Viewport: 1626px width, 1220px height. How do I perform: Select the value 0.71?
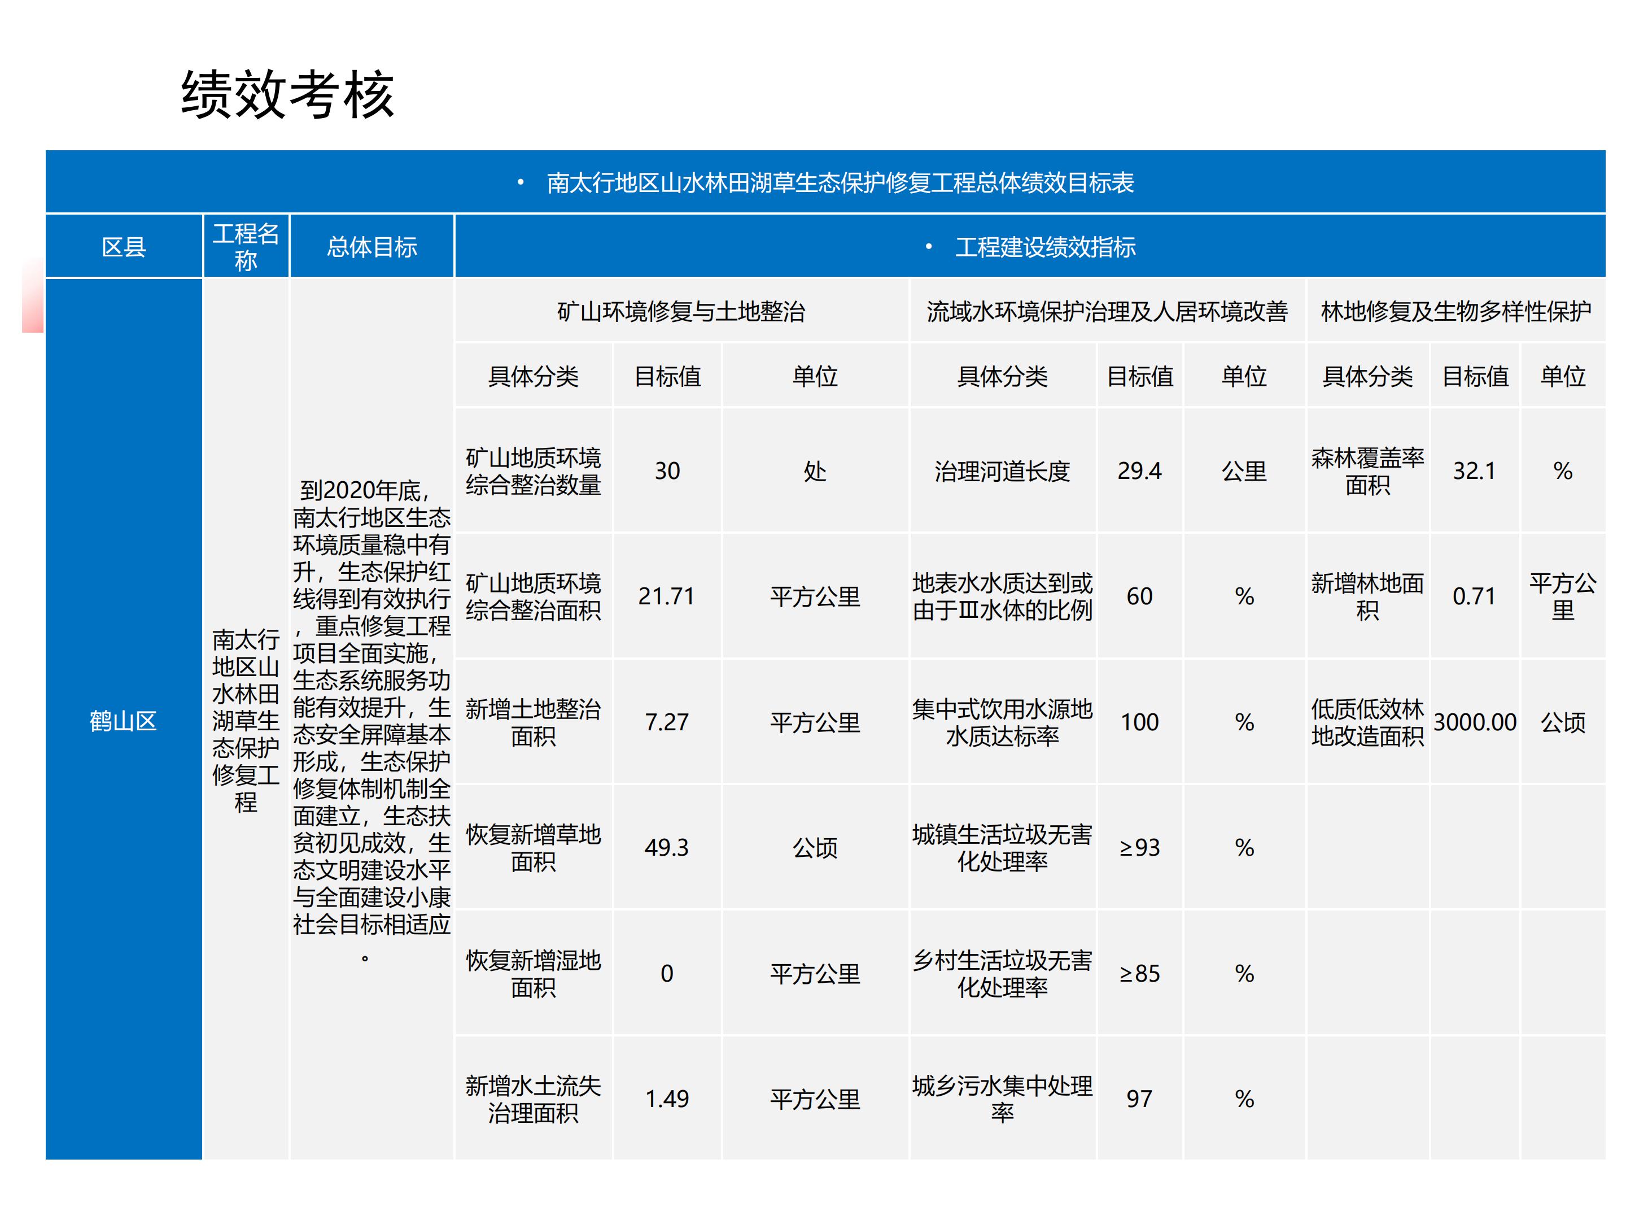pos(1475,596)
